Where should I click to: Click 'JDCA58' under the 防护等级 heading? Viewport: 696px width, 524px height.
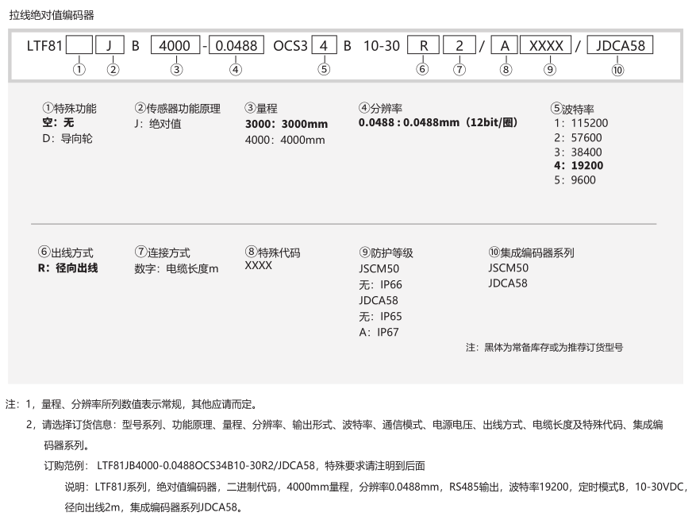click(x=379, y=301)
